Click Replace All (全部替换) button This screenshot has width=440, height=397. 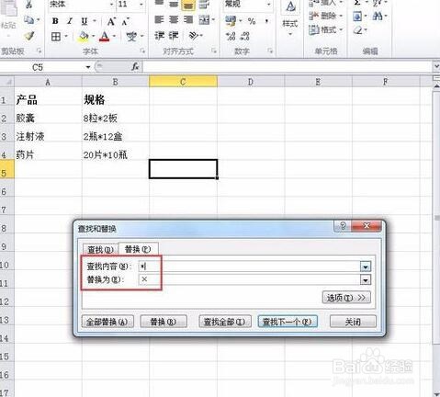coord(107,322)
